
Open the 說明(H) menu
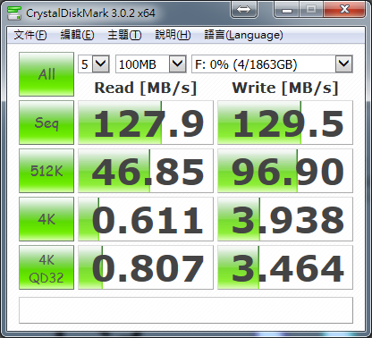[173, 35]
